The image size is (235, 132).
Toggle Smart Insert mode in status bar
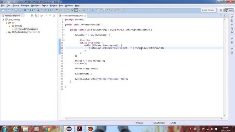pos(159,123)
